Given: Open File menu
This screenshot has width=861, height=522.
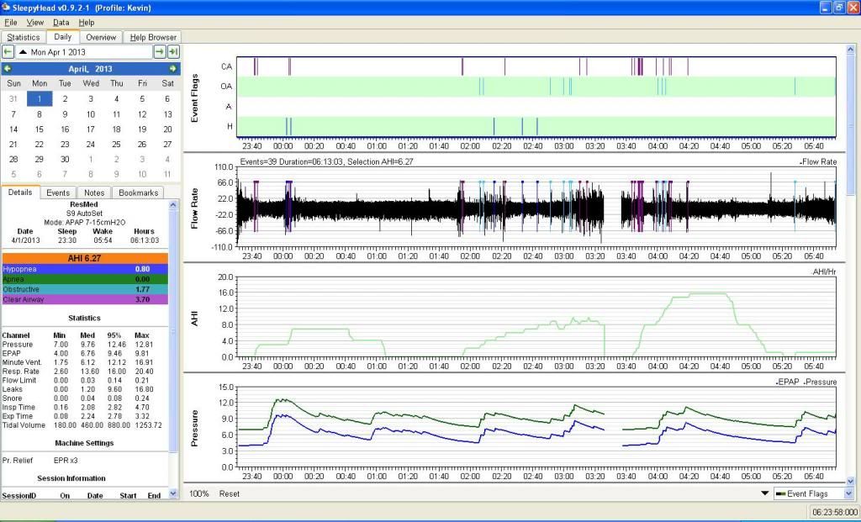Looking at the screenshot, I should (x=10, y=23).
